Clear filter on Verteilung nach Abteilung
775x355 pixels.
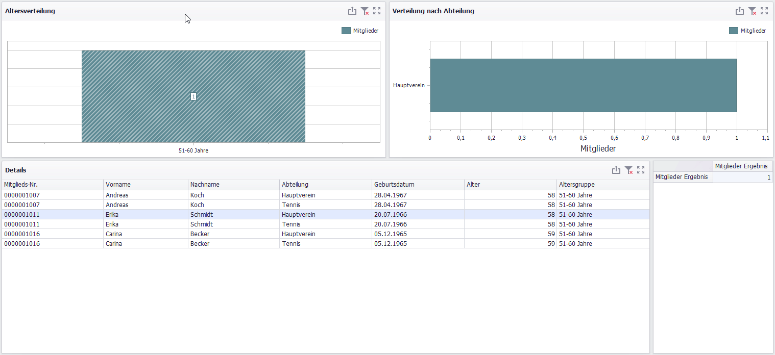point(752,11)
